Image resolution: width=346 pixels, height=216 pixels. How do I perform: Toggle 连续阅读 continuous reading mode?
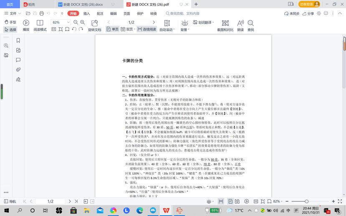(147, 29)
